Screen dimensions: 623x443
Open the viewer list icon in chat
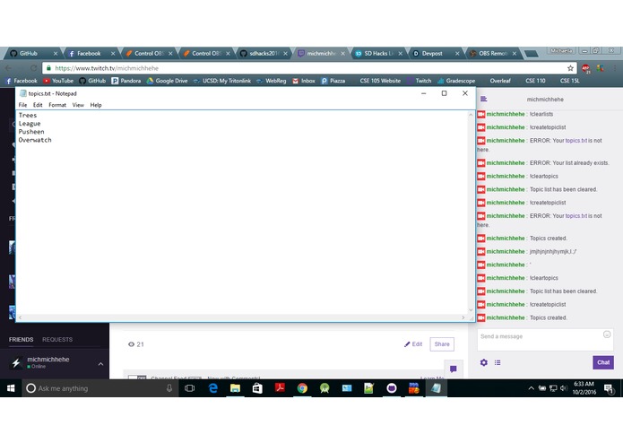pos(498,362)
